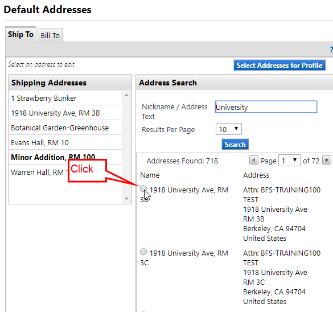Select radio for 1918 University Ave, RM 3B
333x312 pixels.
(143, 188)
